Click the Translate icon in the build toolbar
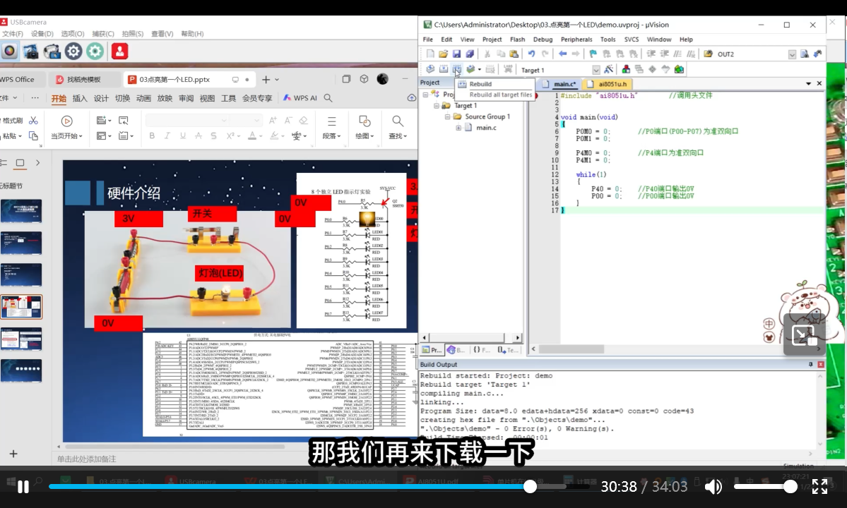The width and height of the screenshot is (847, 508). 430,69
